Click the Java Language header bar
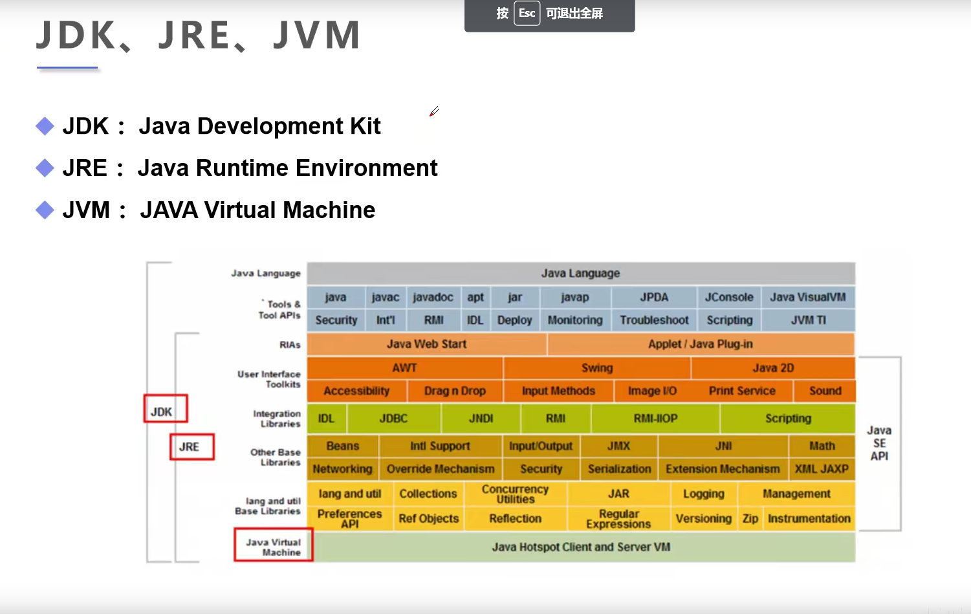 pyautogui.click(x=581, y=273)
